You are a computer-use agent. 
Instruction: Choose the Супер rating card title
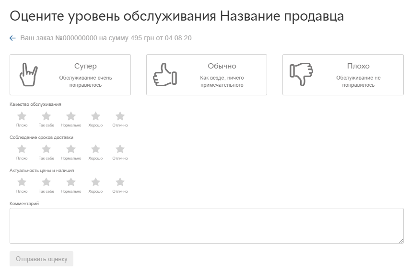(x=85, y=66)
